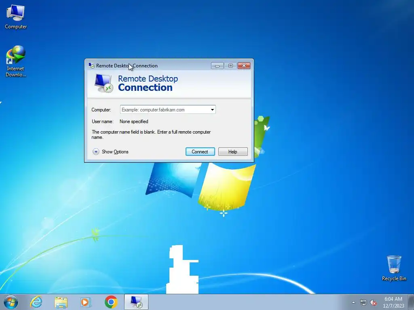414x310 pixels.
Task: Open Windows Explorer from the taskbar
Action: click(61, 302)
